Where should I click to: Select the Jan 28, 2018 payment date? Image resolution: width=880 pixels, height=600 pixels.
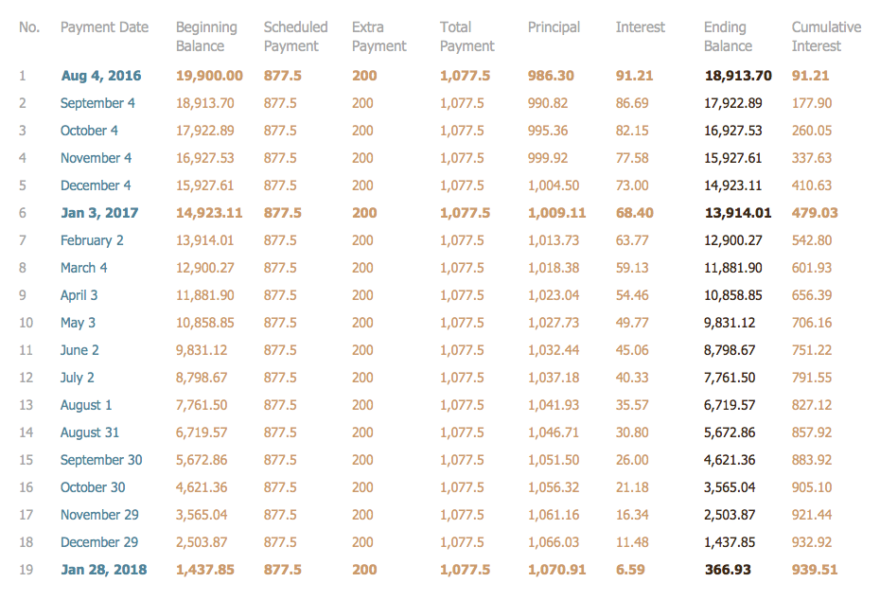[104, 570]
